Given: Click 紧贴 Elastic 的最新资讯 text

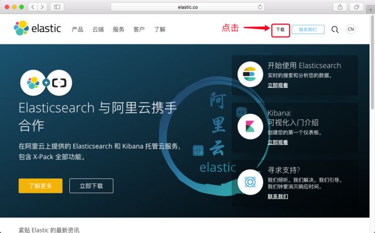Looking at the screenshot, I should 49,230.
